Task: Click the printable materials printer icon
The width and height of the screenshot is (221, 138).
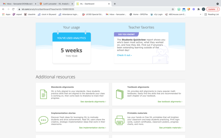Action: point(120,120)
